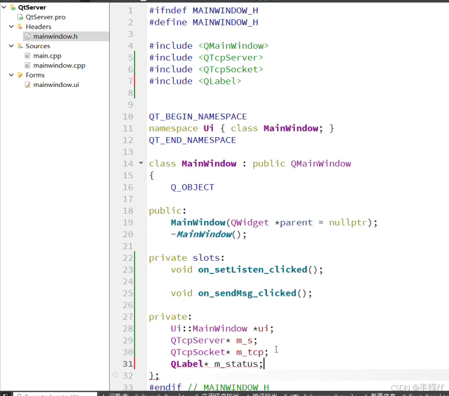Screen dimensions: 449x396
Task: Click 'private slots:' on line 22
Action: pos(186,258)
